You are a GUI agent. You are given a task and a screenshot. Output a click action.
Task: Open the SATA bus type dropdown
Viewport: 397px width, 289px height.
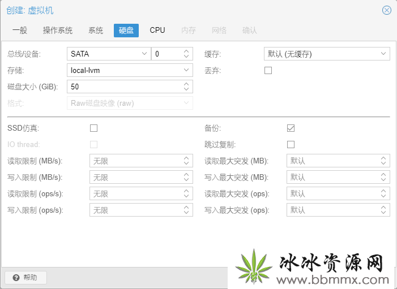pyautogui.click(x=109, y=54)
